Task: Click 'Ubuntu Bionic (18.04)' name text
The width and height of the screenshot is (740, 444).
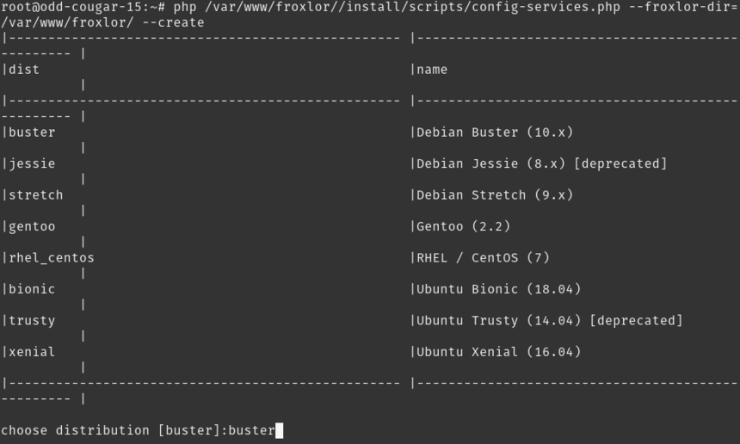Action: click(x=498, y=289)
